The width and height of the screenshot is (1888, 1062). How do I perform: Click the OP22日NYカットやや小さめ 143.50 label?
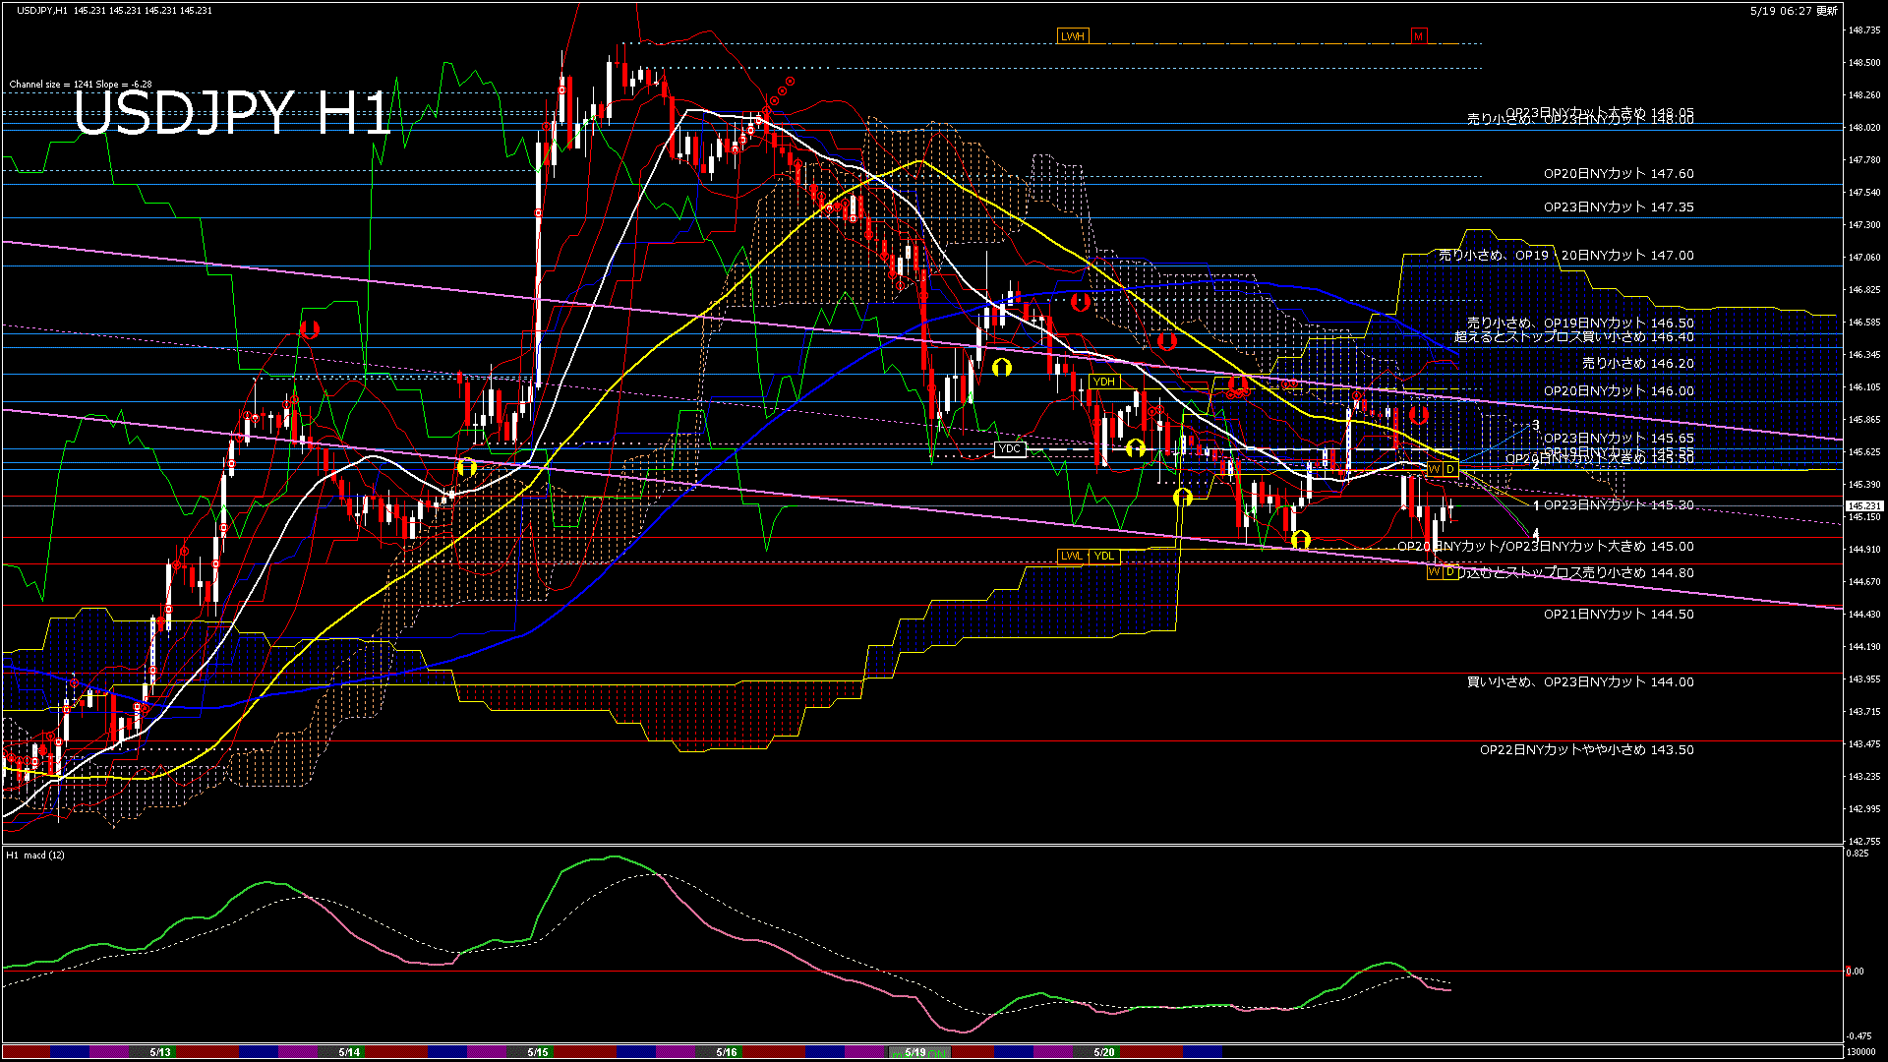[x=1586, y=750]
